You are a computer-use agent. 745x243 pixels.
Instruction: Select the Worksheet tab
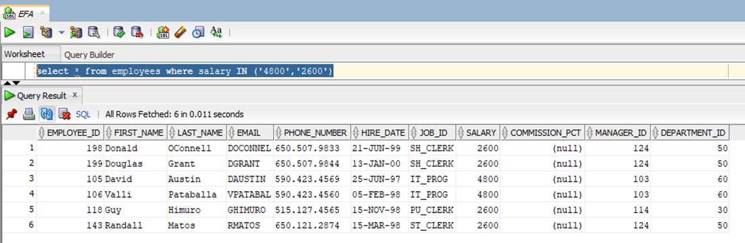coord(24,54)
